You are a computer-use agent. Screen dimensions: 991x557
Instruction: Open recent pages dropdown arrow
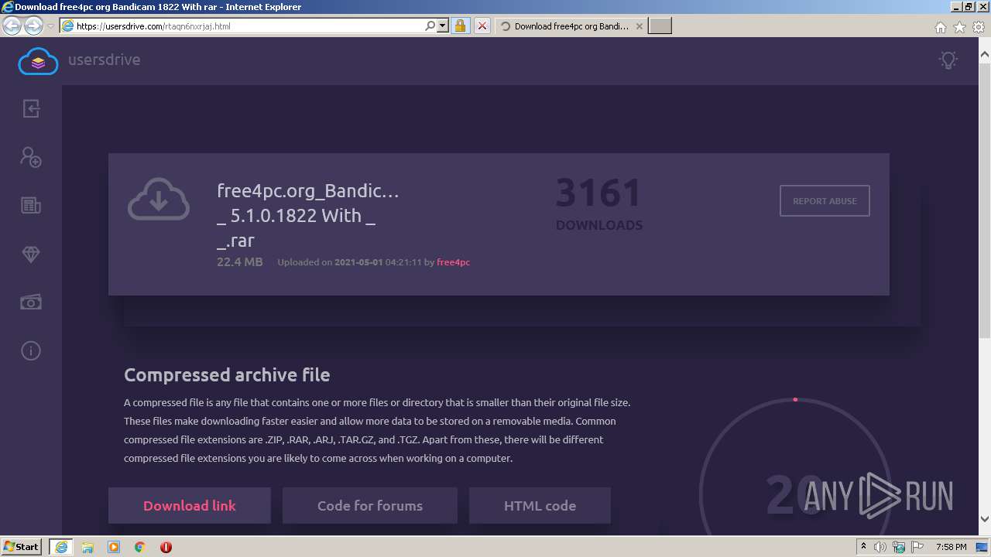tap(50, 26)
